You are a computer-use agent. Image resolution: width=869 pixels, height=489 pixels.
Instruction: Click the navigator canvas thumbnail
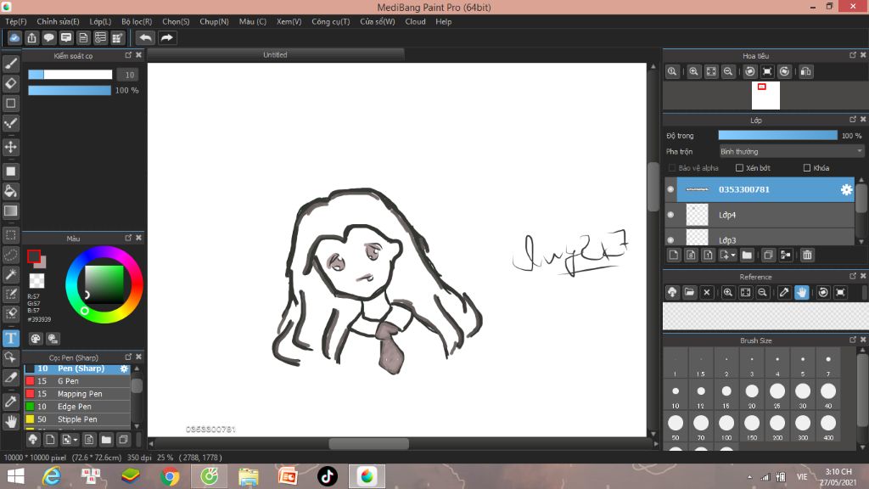pos(765,95)
